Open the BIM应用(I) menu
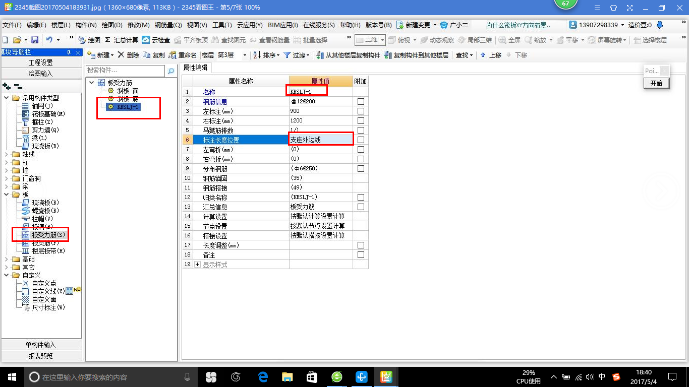Image resolution: width=689 pixels, height=387 pixels. [283, 25]
